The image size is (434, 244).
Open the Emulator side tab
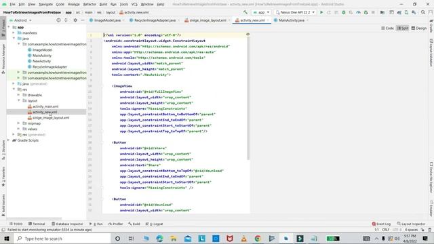click(431, 208)
